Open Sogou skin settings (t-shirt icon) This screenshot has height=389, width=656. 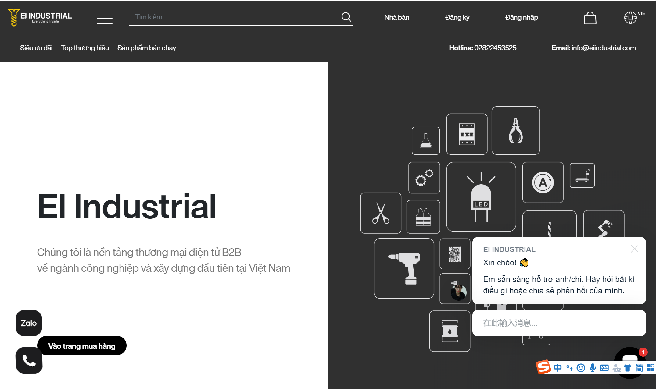pyautogui.click(x=627, y=368)
